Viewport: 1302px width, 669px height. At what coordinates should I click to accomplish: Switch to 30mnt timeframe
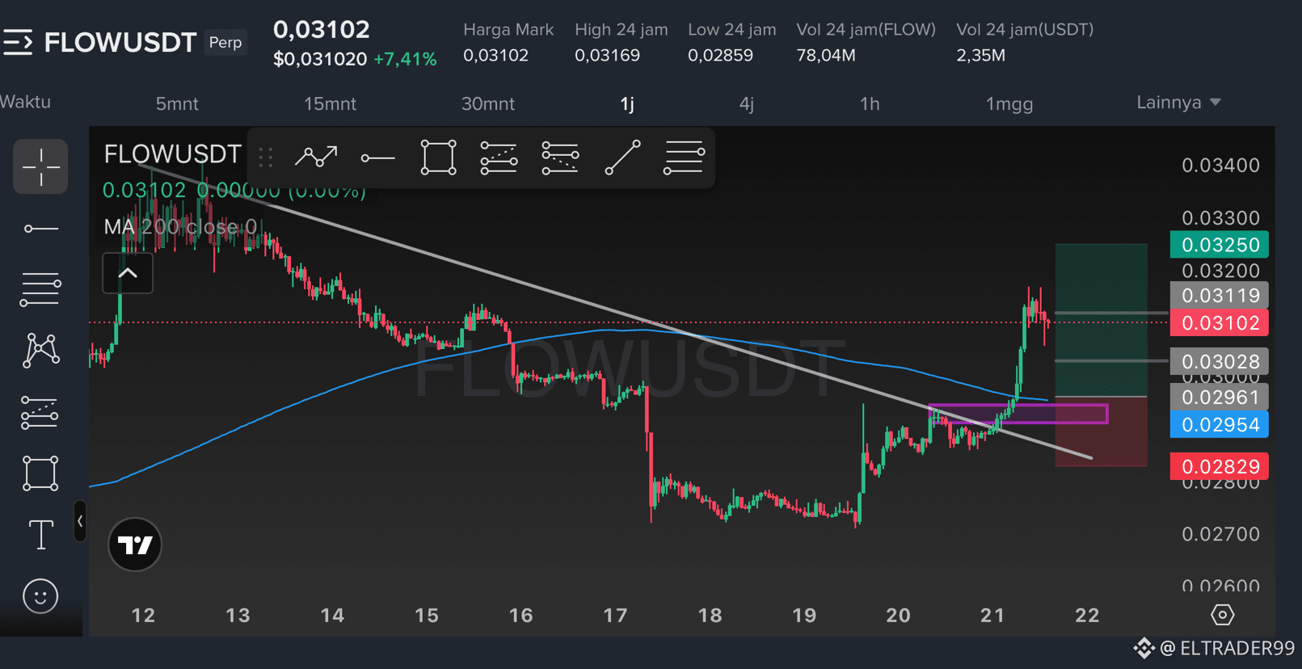tap(488, 103)
